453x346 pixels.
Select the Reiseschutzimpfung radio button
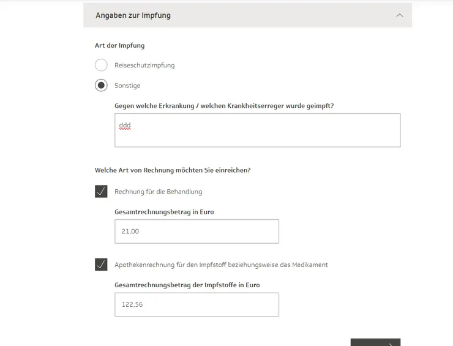(x=101, y=65)
